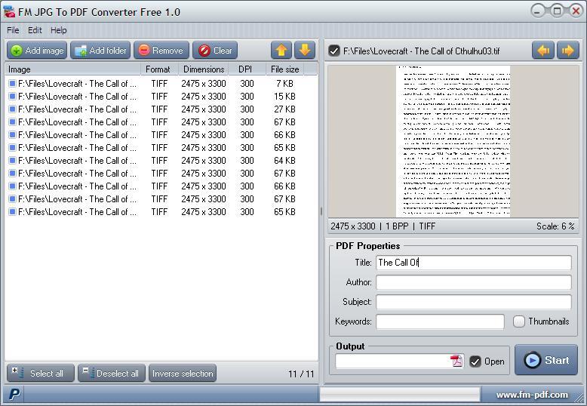The image size is (587, 406).
Task: Click the splitter grip between the panels
Action: click(x=321, y=211)
